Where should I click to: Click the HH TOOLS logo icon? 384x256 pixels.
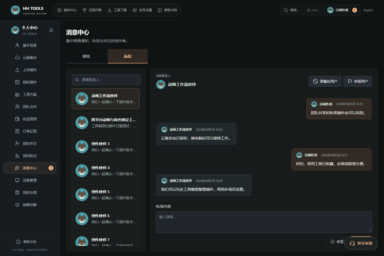[15, 10]
